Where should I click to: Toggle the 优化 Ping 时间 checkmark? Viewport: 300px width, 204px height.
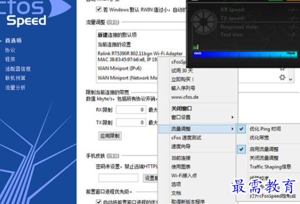(241, 129)
